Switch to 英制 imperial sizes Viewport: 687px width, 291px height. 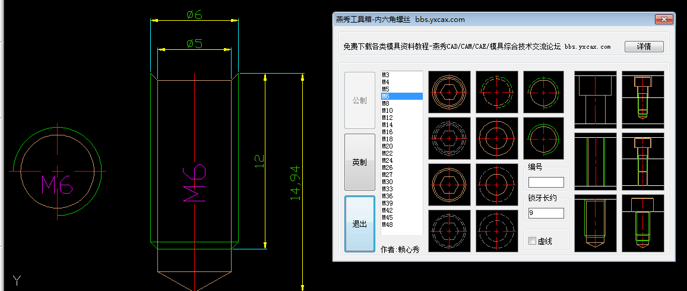pyautogui.click(x=360, y=162)
